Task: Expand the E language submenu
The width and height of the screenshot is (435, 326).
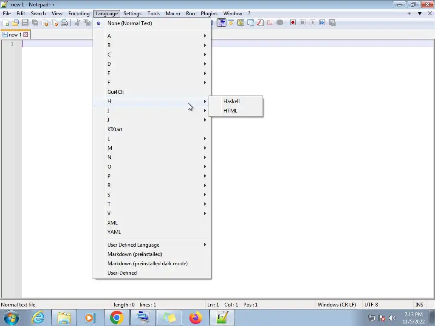Action: (x=152, y=73)
